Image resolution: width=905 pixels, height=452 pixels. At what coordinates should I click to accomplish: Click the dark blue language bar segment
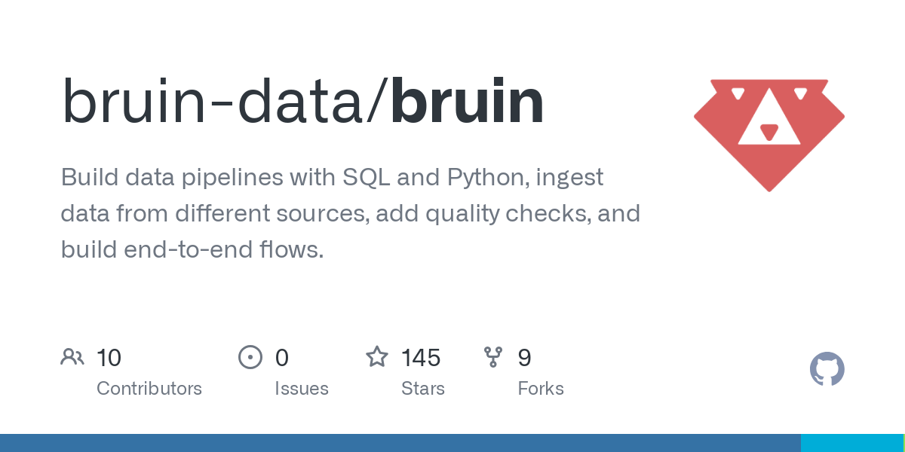tap(400, 443)
